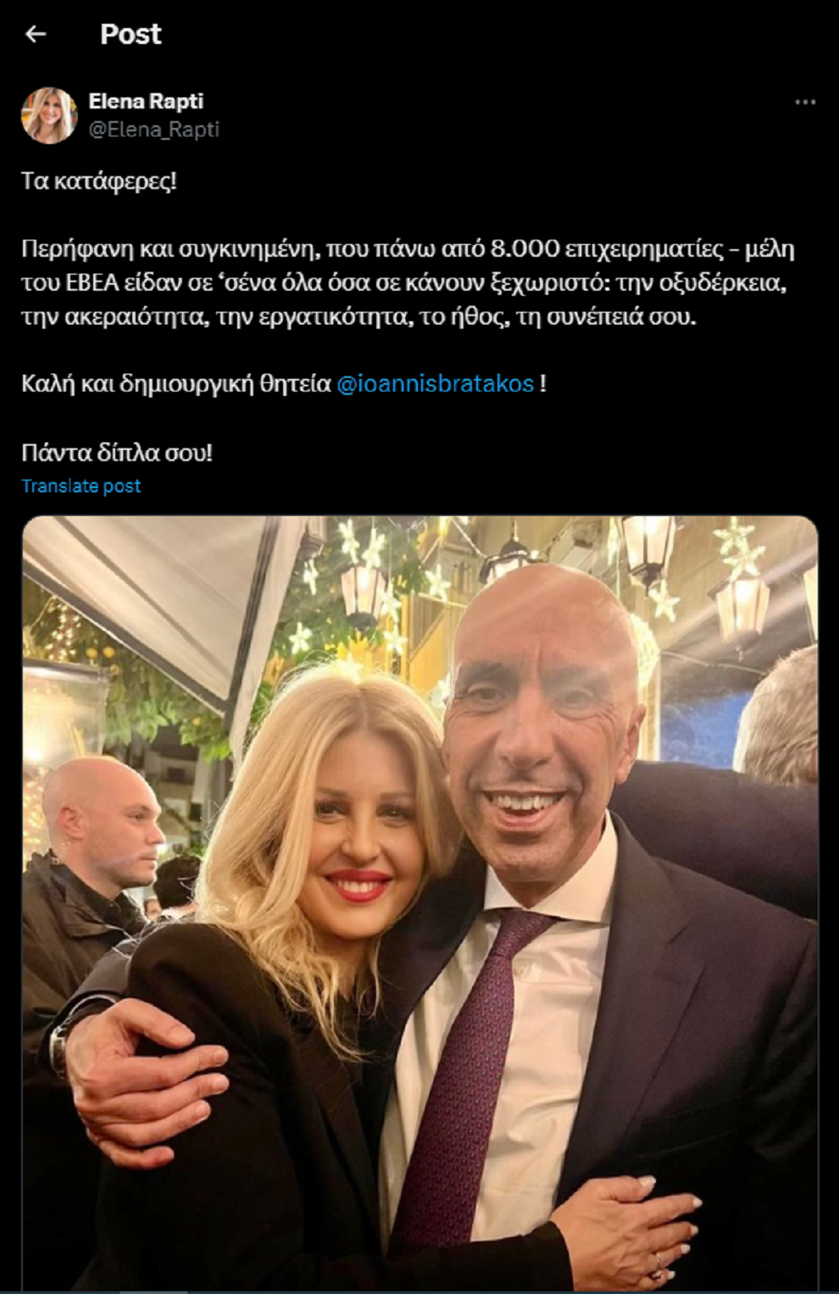Open the three-dot more options menu
Image resolution: width=839 pixels, height=1294 pixels.
[x=805, y=102]
